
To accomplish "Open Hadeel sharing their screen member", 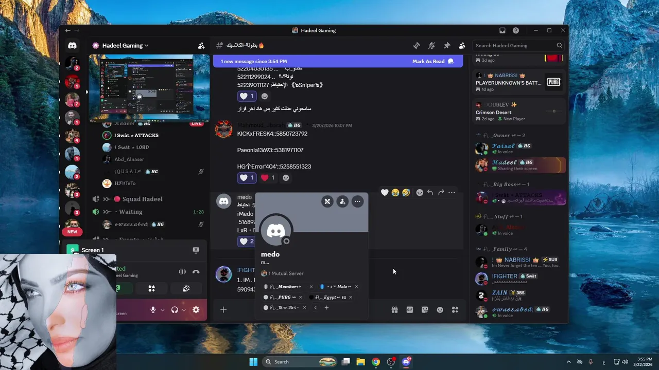I will pos(519,165).
